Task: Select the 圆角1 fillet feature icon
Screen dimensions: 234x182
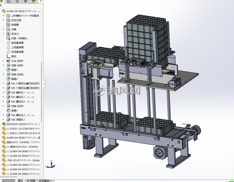Action: point(9,70)
